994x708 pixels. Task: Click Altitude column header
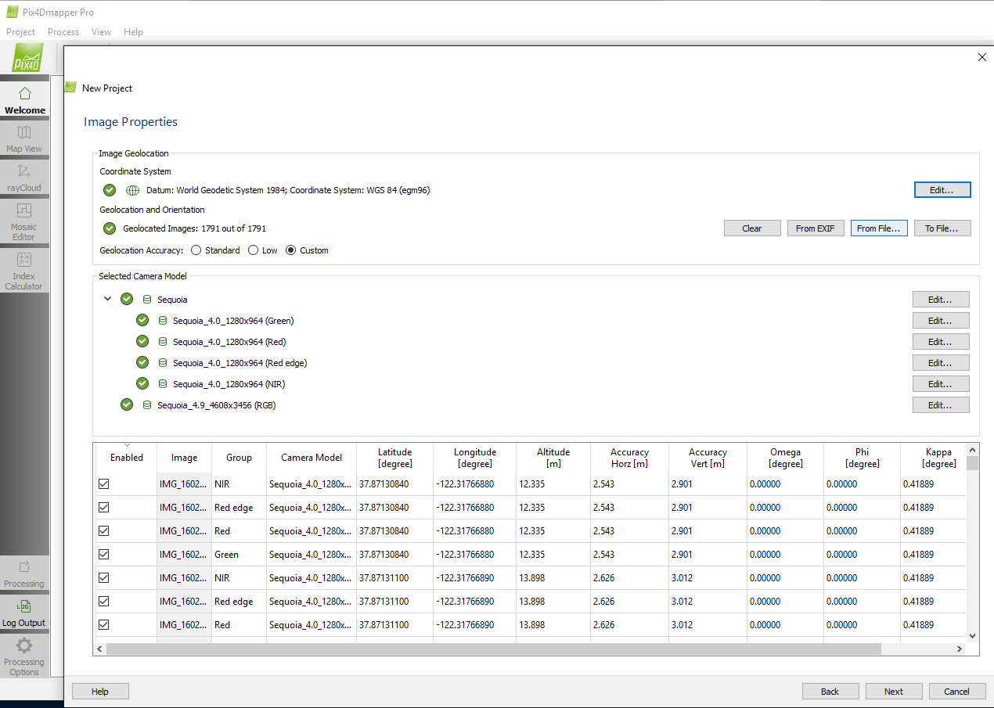(x=553, y=458)
